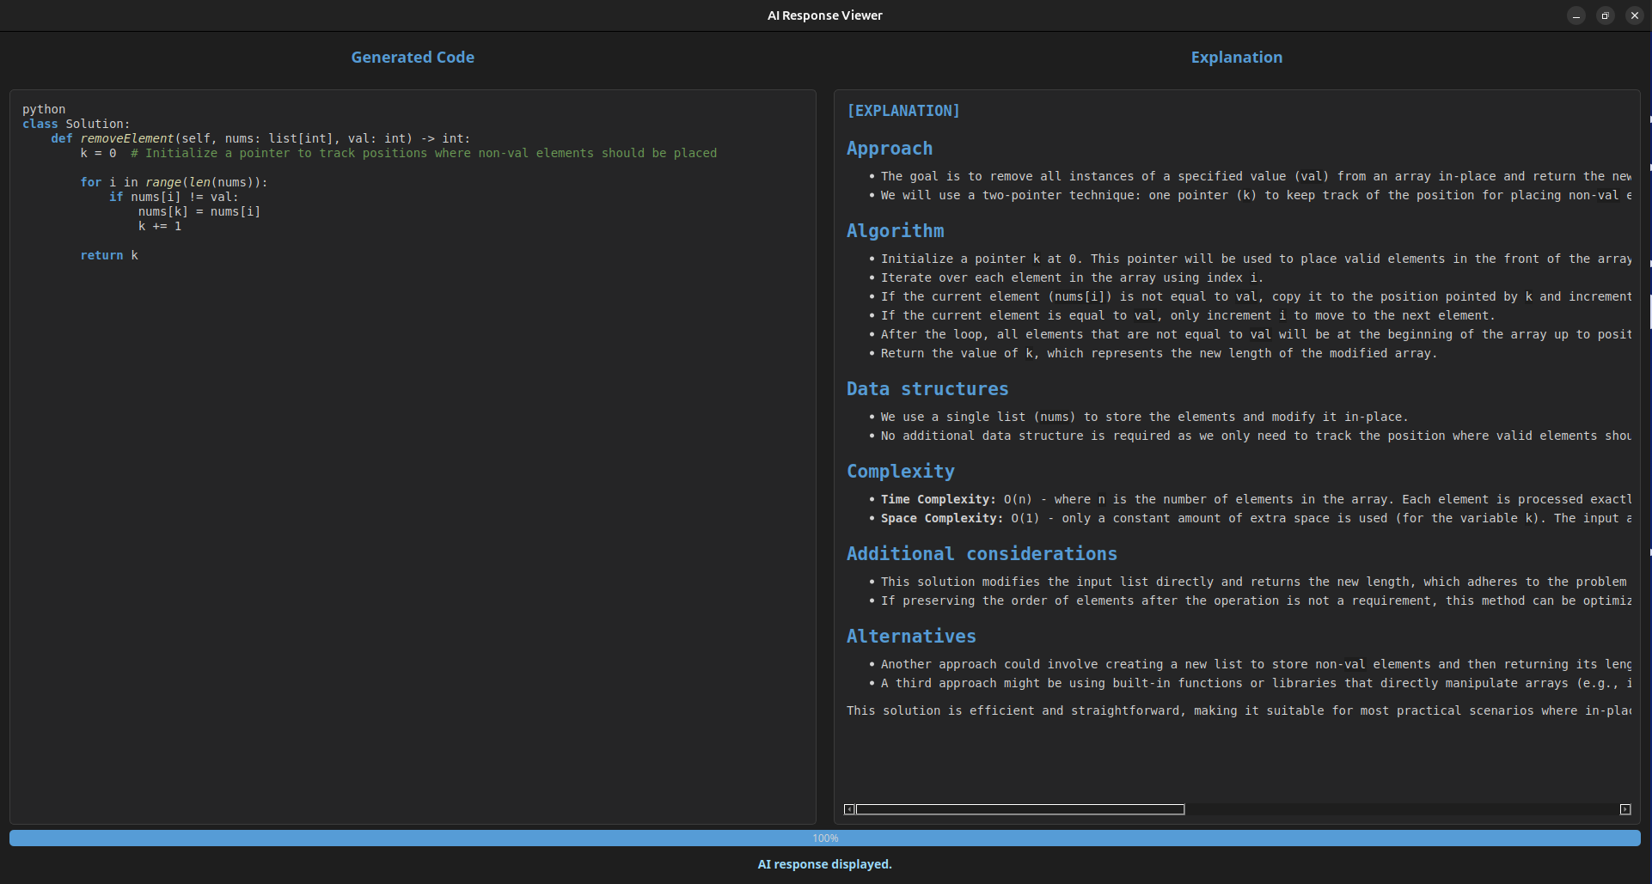1652x884 pixels.
Task: Click the return k line in code panel
Action: click(x=109, y=255)
